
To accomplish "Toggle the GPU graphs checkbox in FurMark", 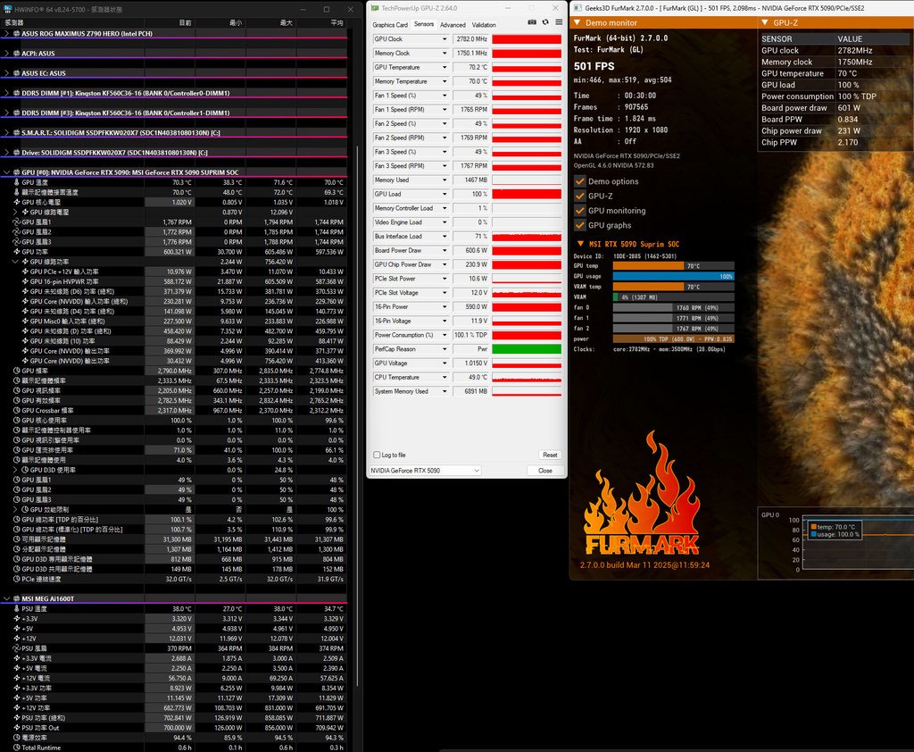I will coord(580,225).
